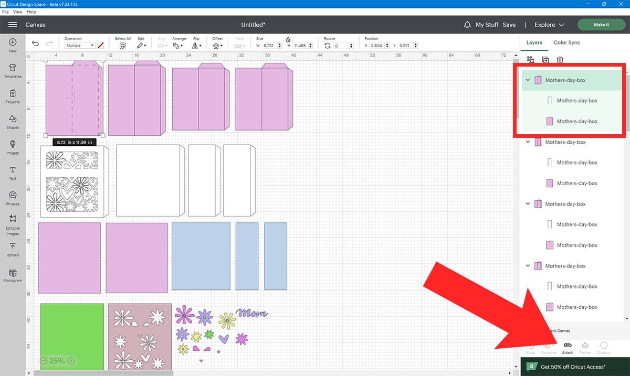Click the Duplicate layer icon
The width and height of the screenshot is (630, 376).
tap(545, 60)
